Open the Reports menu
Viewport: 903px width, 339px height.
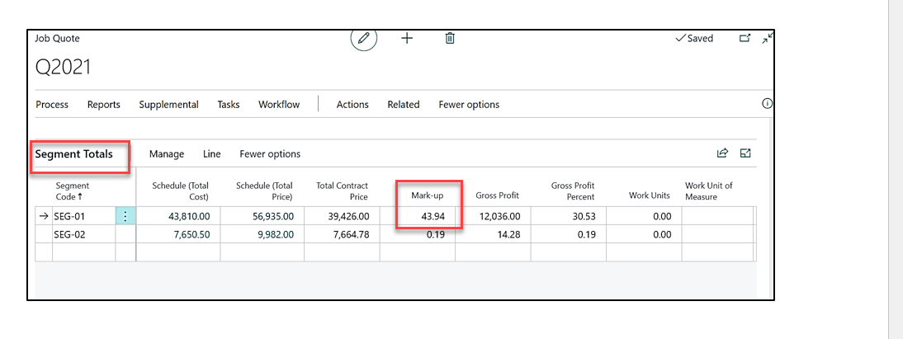[104, 105]
